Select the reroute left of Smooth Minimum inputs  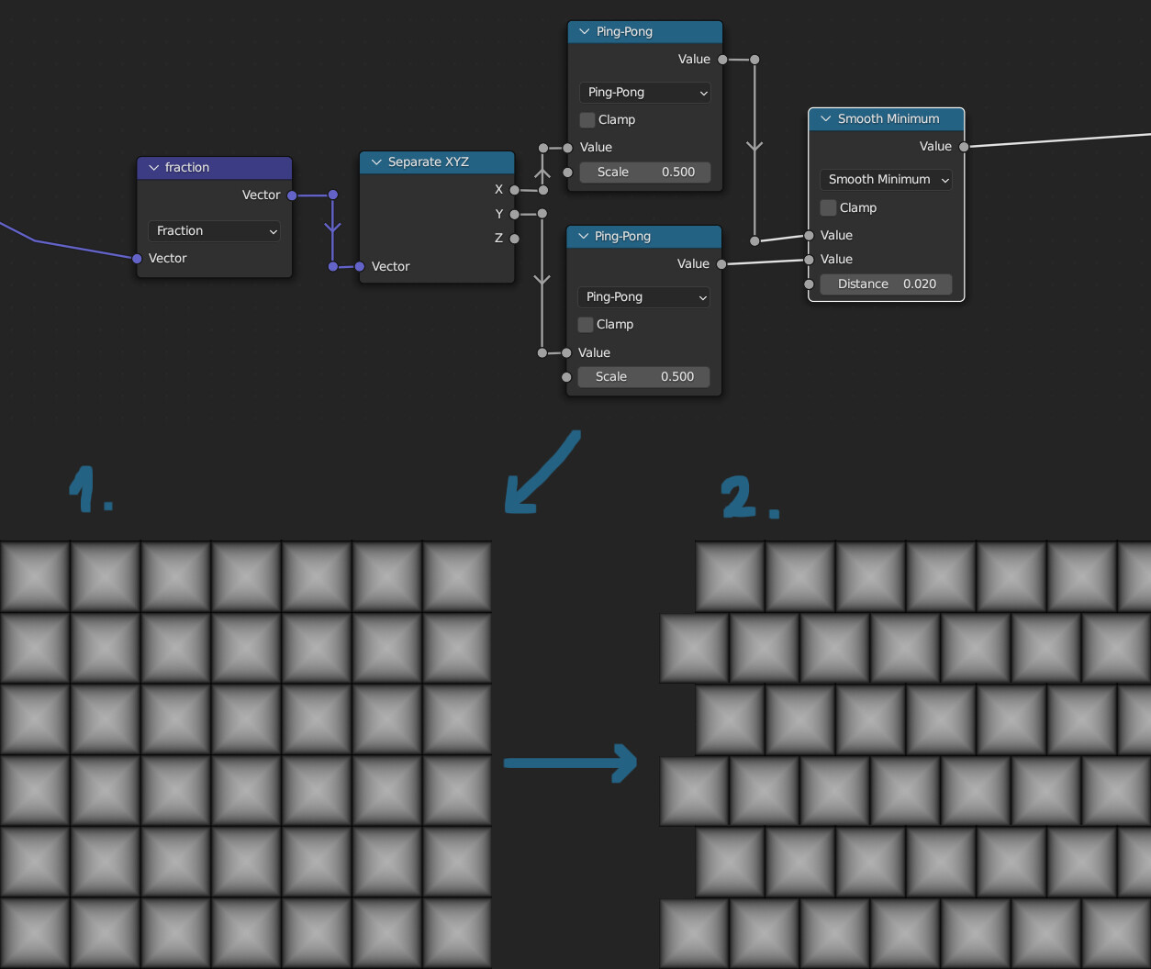pyautogui.click(x=754, y=241)
